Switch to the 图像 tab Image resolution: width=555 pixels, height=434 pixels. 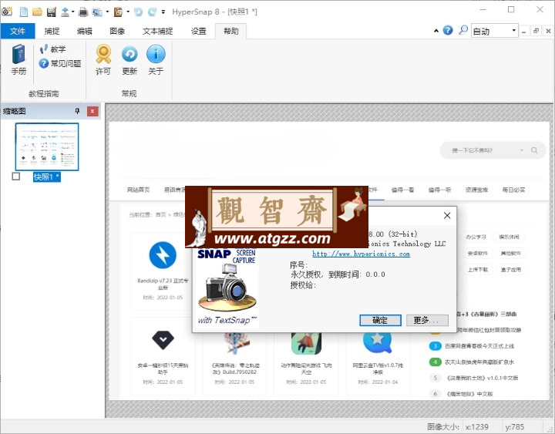tap(117, 31)
